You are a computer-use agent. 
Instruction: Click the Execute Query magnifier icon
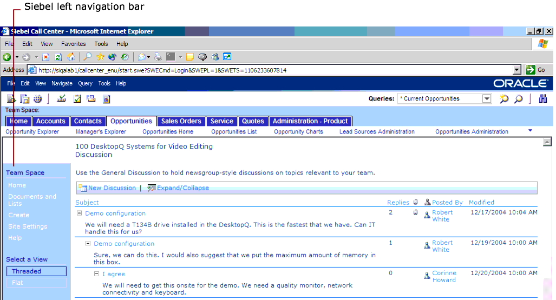[x=519, y=99]
